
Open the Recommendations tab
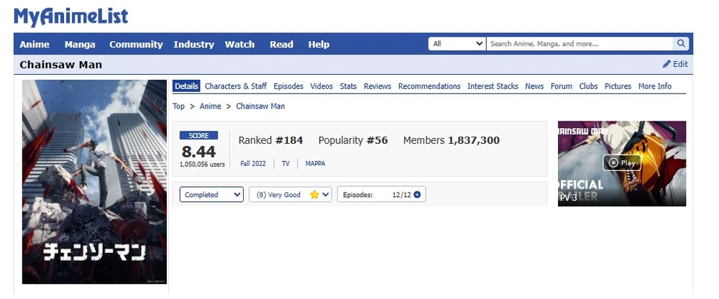429,86
